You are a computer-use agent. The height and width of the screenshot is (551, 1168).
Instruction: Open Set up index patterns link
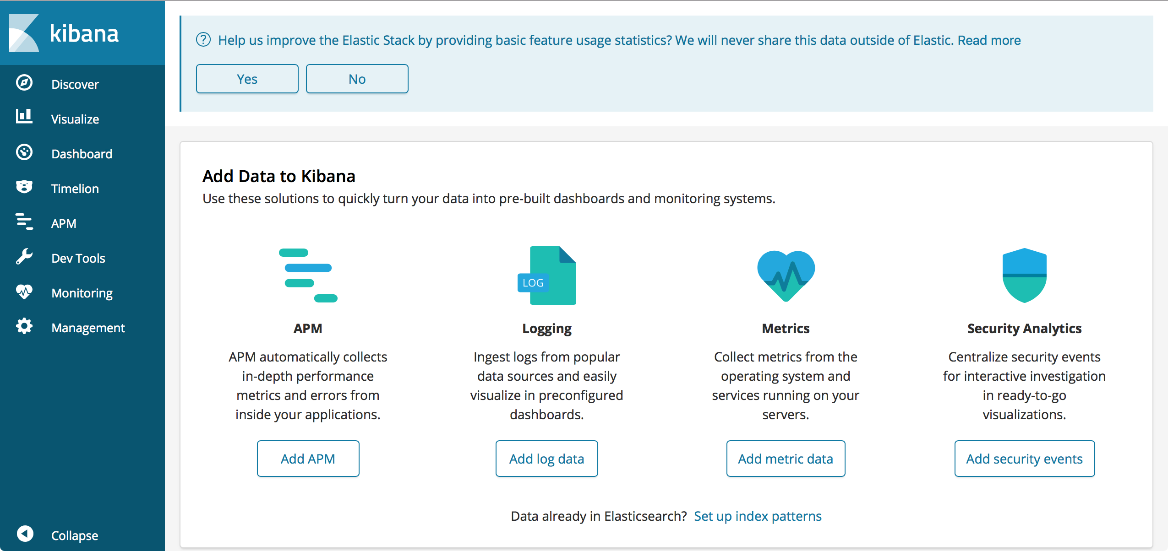pyautogui.click(x=758, y=516)
